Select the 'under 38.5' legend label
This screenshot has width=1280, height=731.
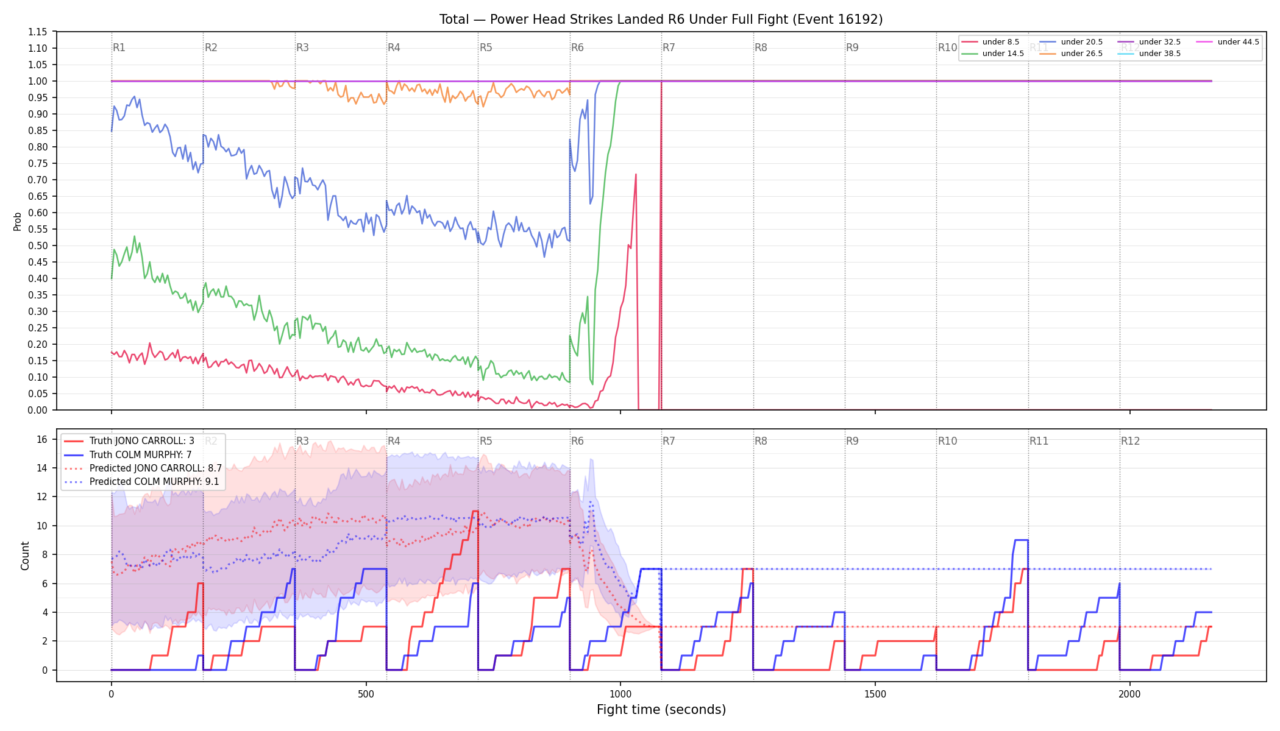1159,54
